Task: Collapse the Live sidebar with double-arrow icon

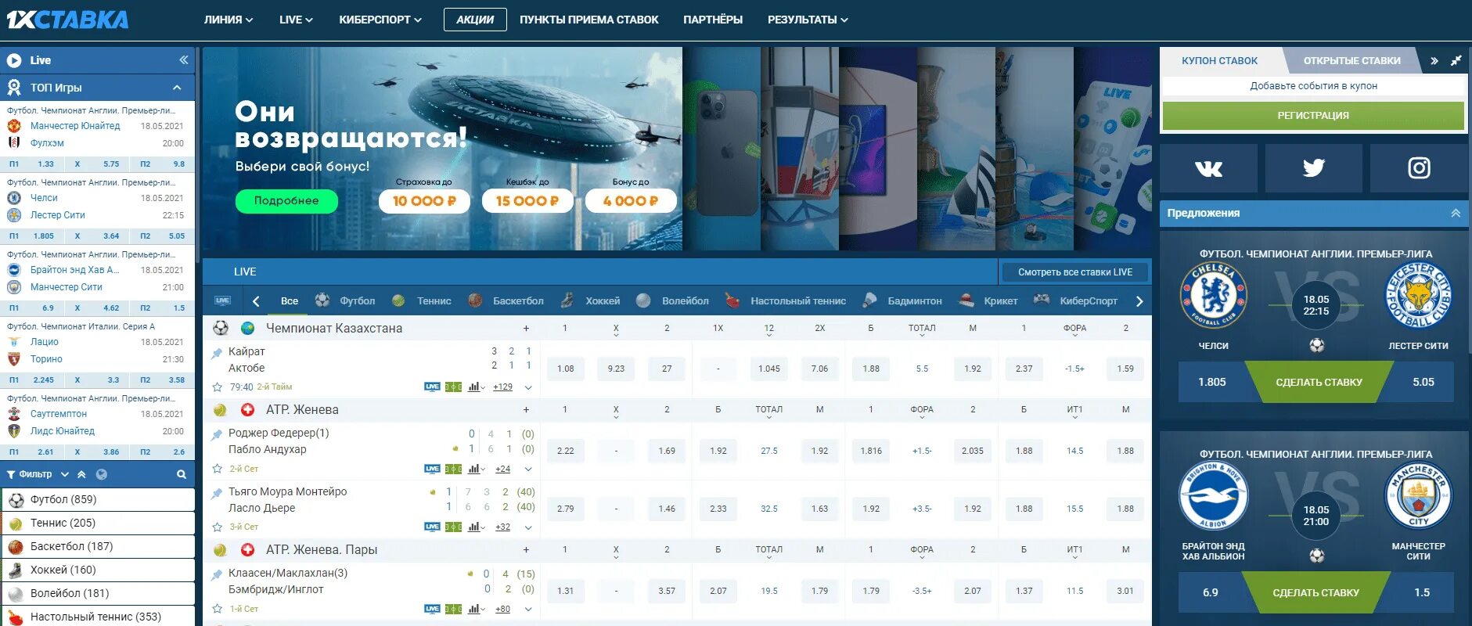Action: pyautogui.click(x=183, y=60)
